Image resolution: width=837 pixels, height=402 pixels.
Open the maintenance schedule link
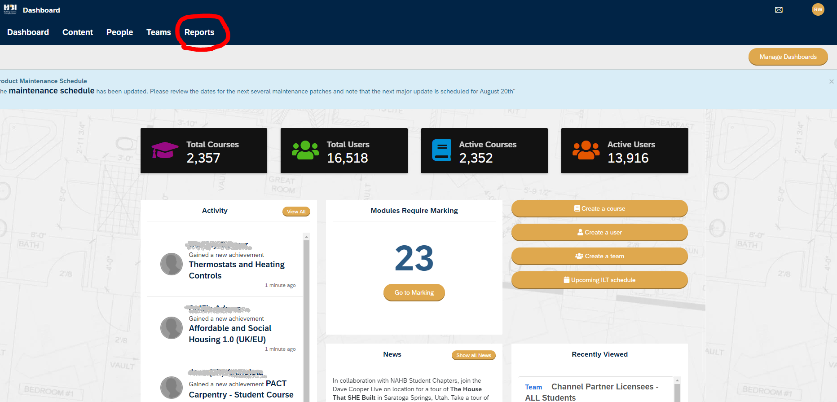[52, 91]
